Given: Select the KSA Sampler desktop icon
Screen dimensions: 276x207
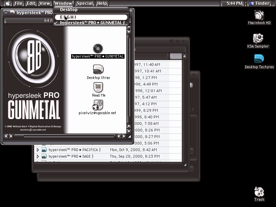Looking at the screenshot, I should point(258,38).
